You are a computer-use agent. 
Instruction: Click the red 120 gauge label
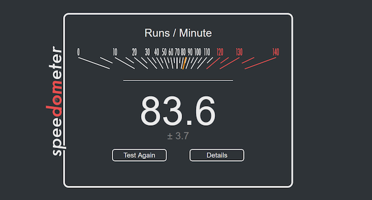220,52
